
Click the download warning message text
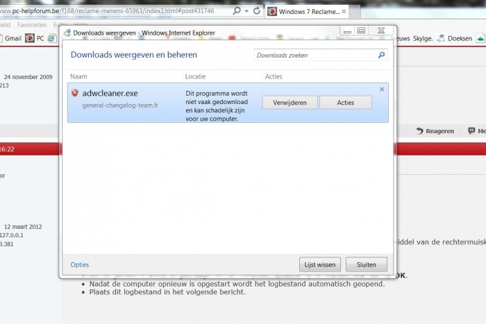click(217, 106)
